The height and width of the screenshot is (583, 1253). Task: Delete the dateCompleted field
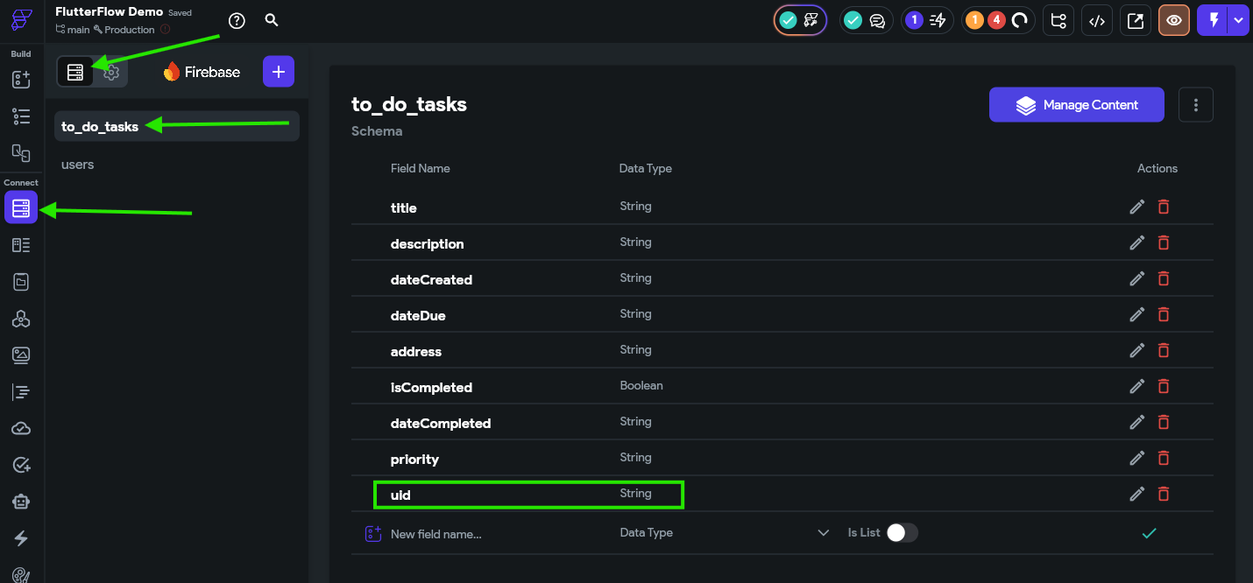1164,422
